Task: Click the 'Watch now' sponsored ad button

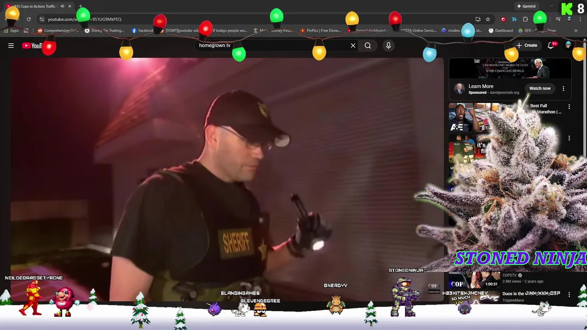Action: (x=540, y=88)
